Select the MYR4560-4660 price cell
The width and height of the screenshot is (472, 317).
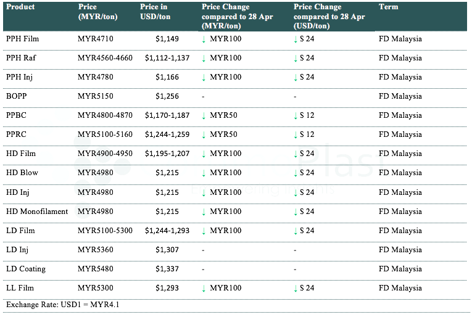pos(105,58)
